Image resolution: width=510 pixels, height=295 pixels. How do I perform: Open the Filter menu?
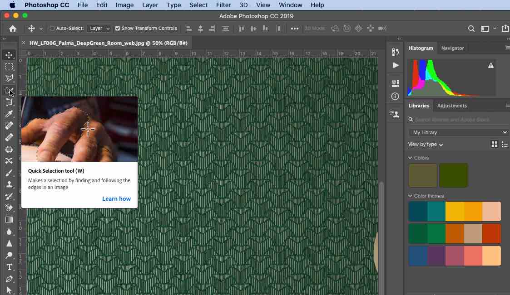coord(223,5)
